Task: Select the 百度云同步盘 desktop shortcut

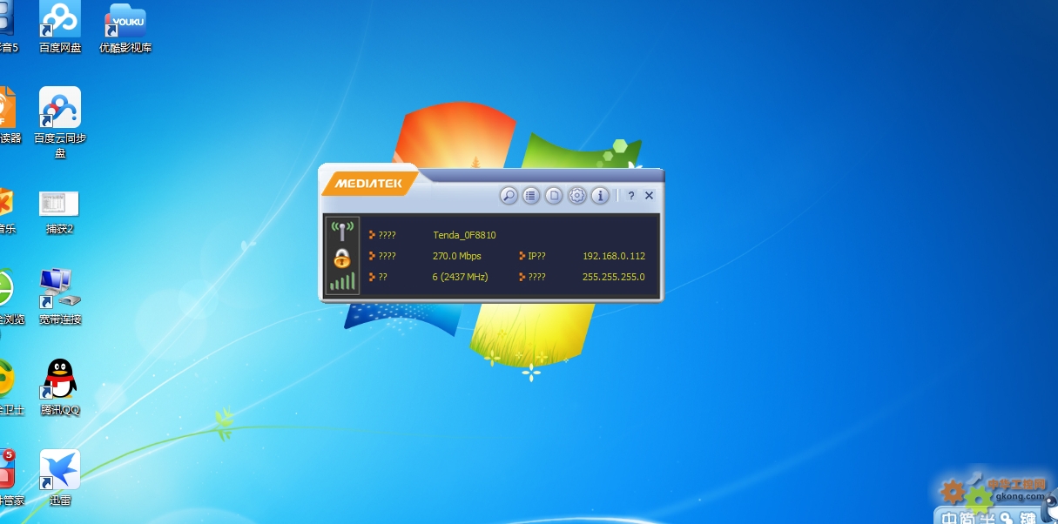Action: point(60,123)
